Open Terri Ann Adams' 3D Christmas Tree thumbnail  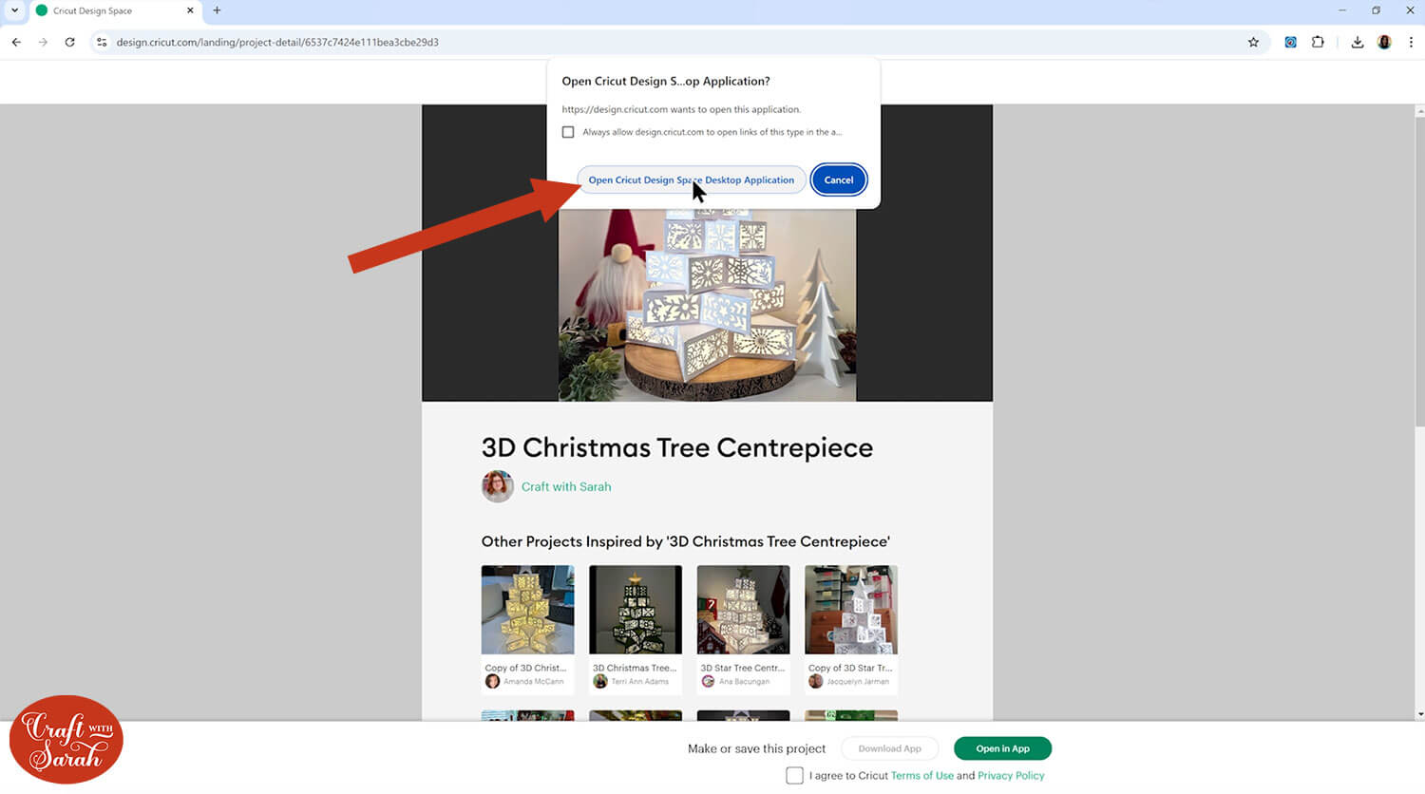pyautogui.click(x=636, y=610)
